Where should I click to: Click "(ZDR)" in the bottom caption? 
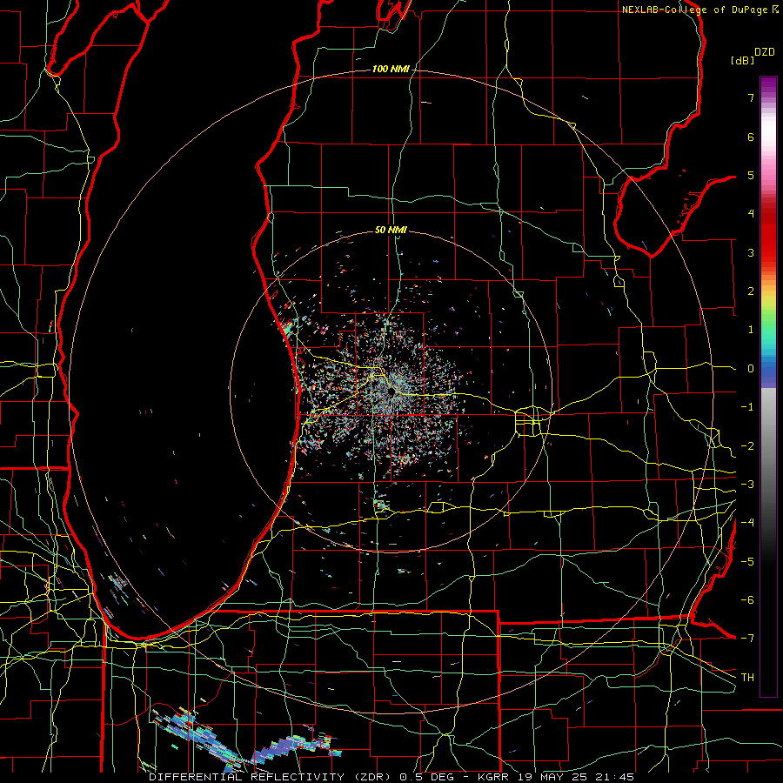[372, 777]
